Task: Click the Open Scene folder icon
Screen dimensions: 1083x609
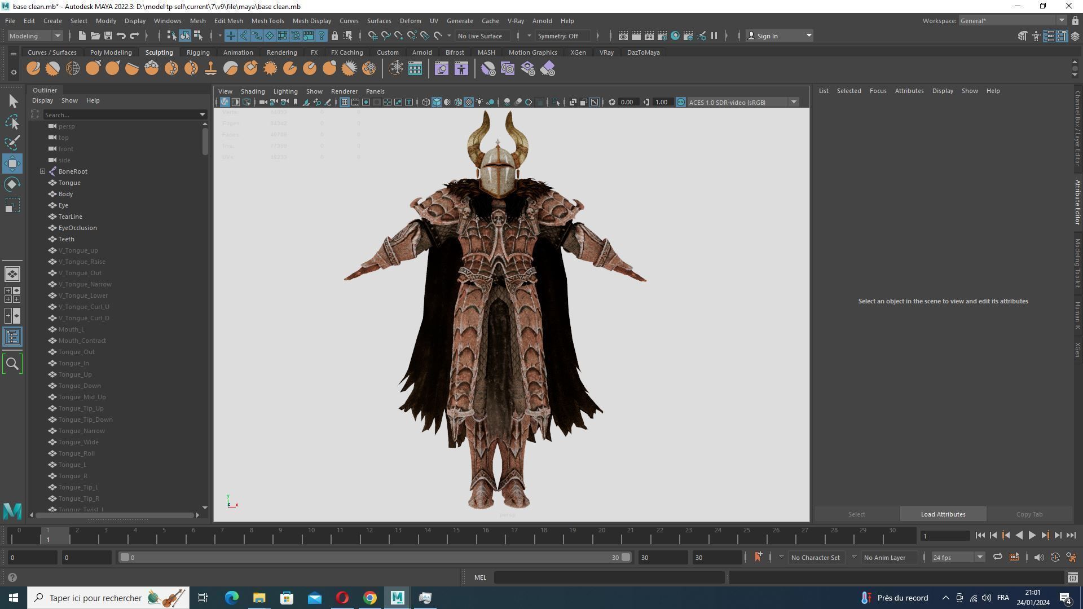Action: [x=95, y=36]
